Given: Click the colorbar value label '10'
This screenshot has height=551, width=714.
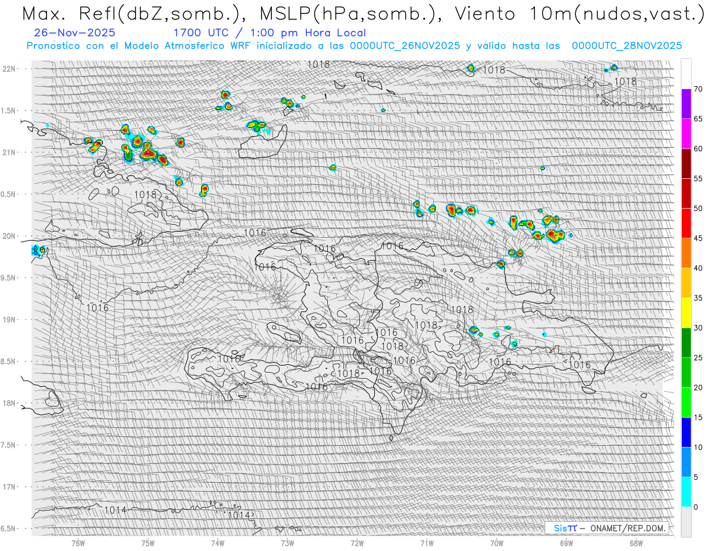Looking at the screenshot, I should 698,448.
